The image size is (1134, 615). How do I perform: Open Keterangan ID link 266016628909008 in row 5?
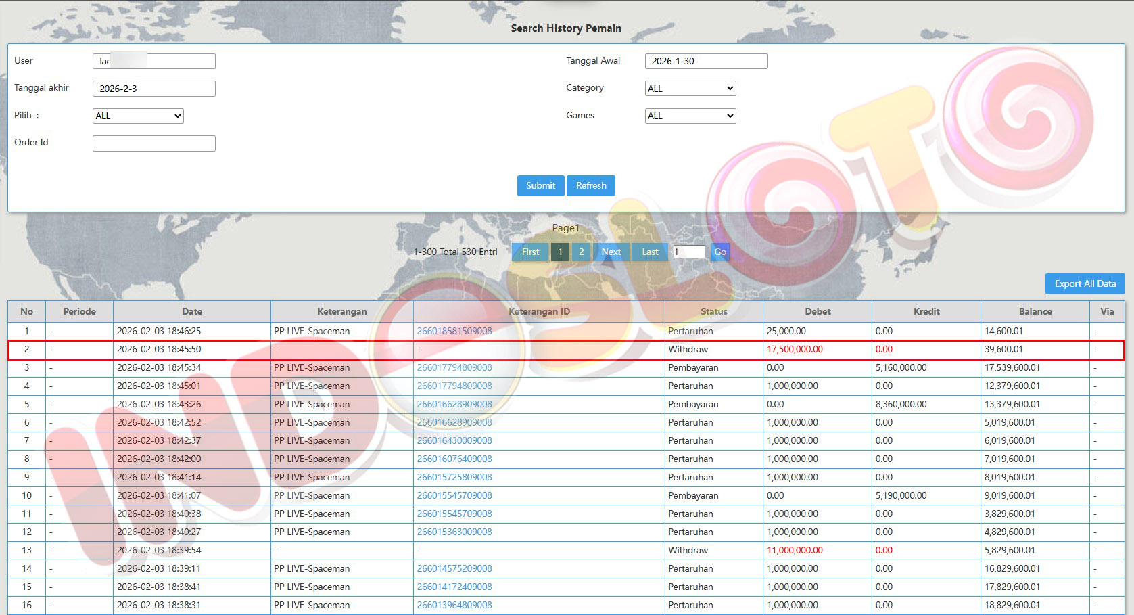[x=454, y=404]
